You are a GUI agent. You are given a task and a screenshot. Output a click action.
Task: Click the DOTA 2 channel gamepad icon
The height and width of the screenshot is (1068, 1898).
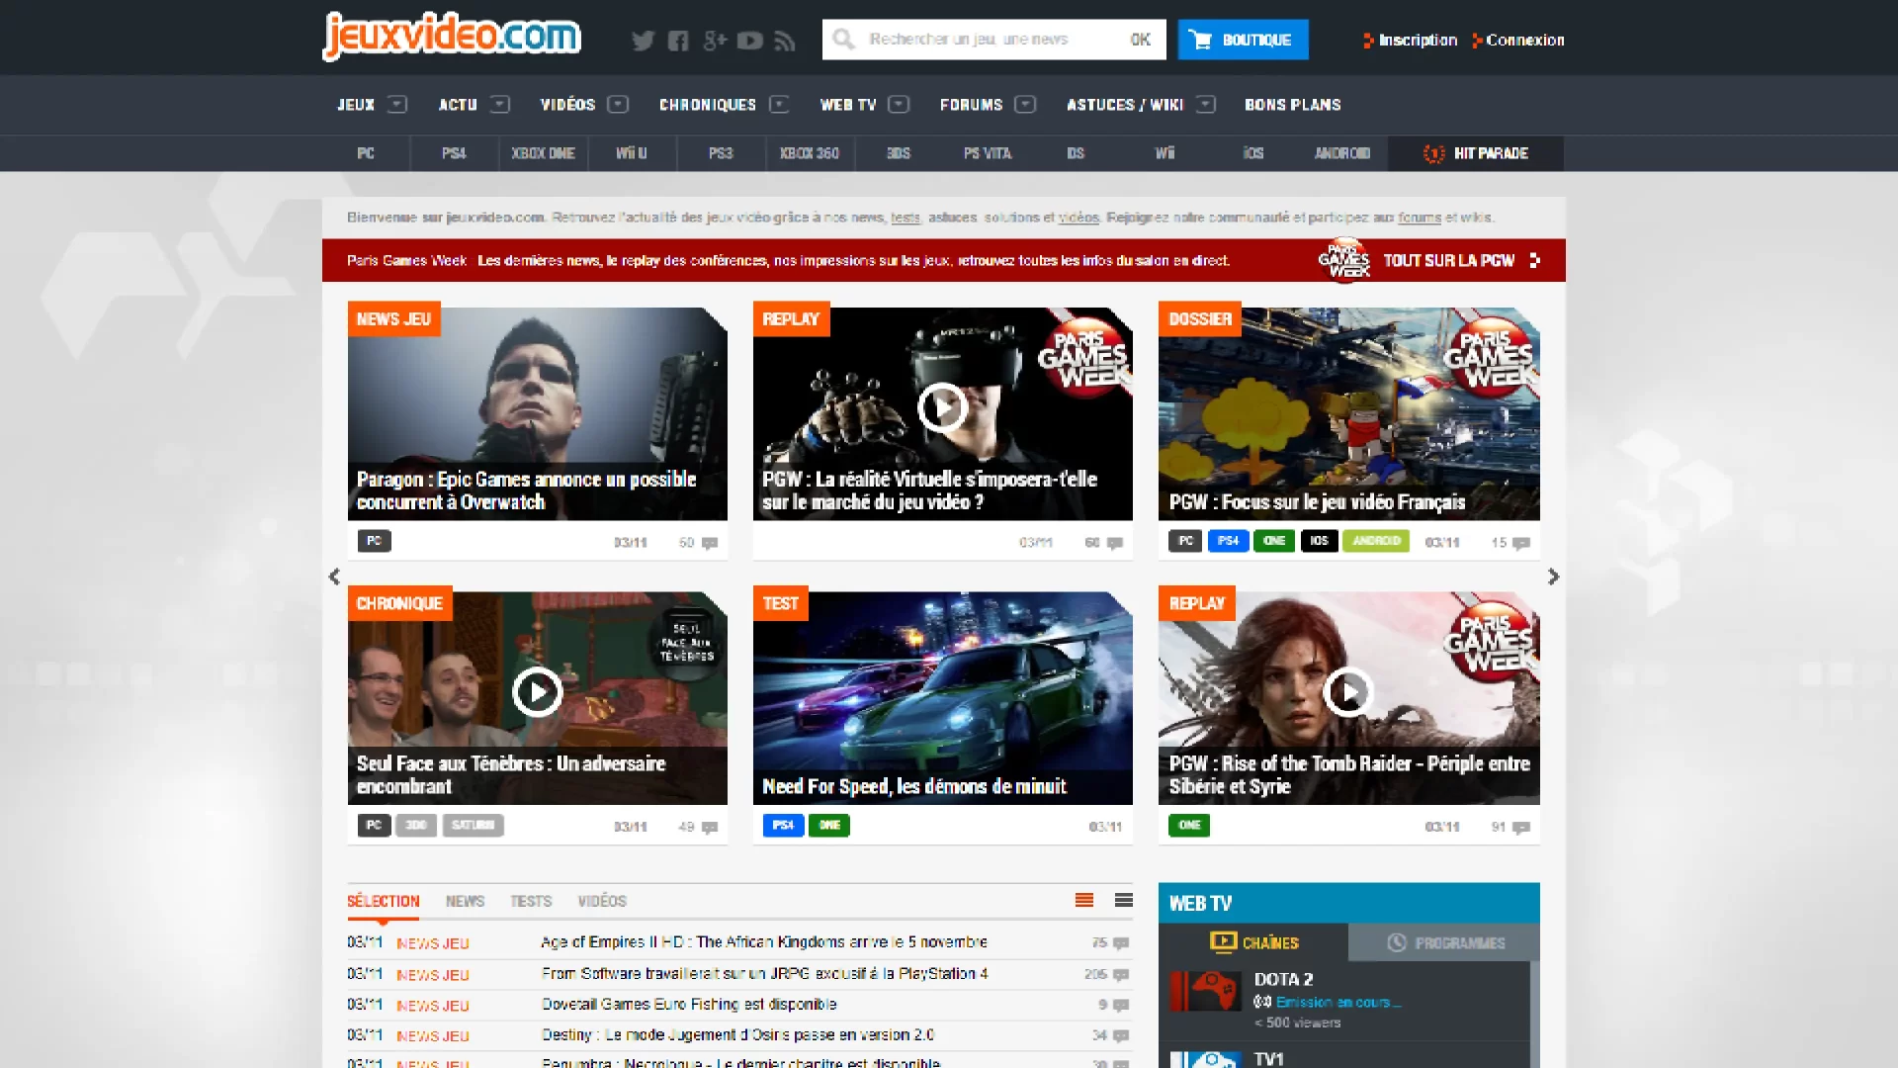coord(1205,991)
